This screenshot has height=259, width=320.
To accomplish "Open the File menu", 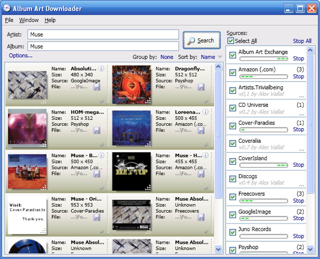I will 9,20.
